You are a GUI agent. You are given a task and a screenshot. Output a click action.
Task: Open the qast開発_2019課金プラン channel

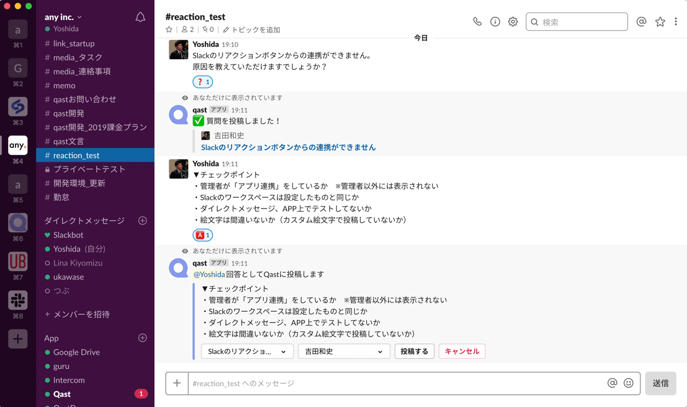[95, 127]
